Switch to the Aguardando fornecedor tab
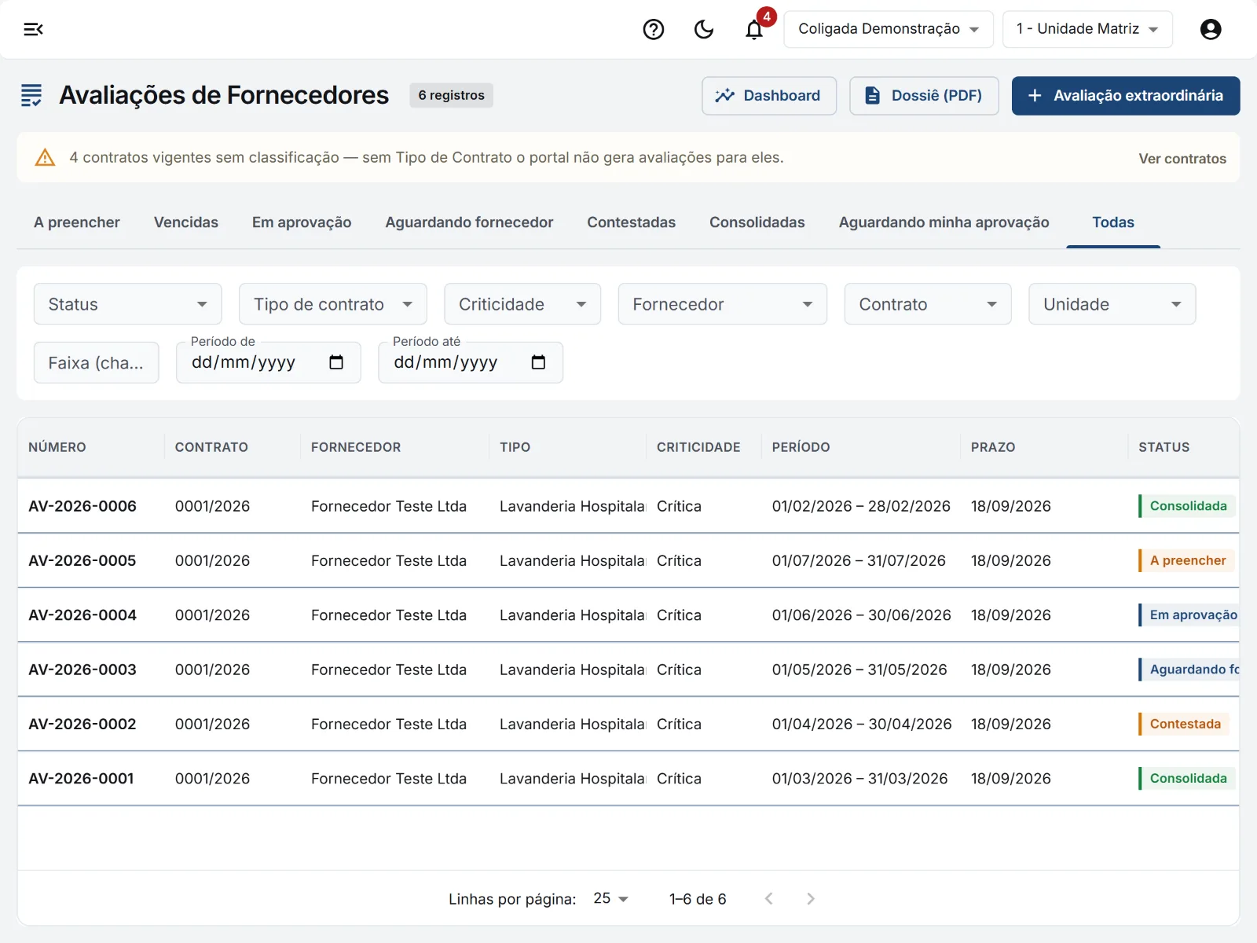The height and width of the screenshot is (943, 1257). click(469, 222)
